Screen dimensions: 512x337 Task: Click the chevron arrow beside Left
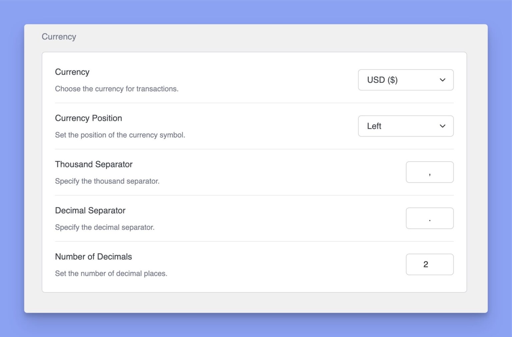tap(442, 126)
